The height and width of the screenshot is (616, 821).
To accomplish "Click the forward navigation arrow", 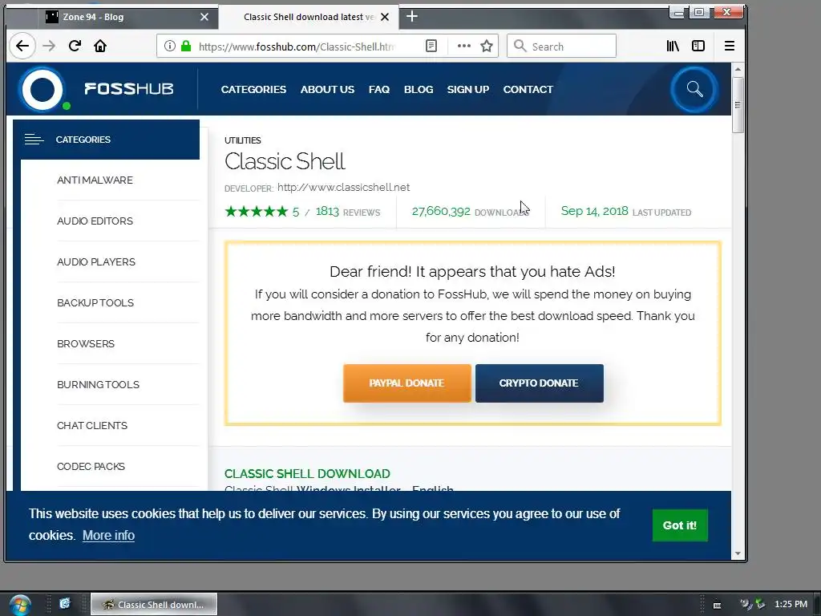I will pyautogui.click(x=49, y=46).
